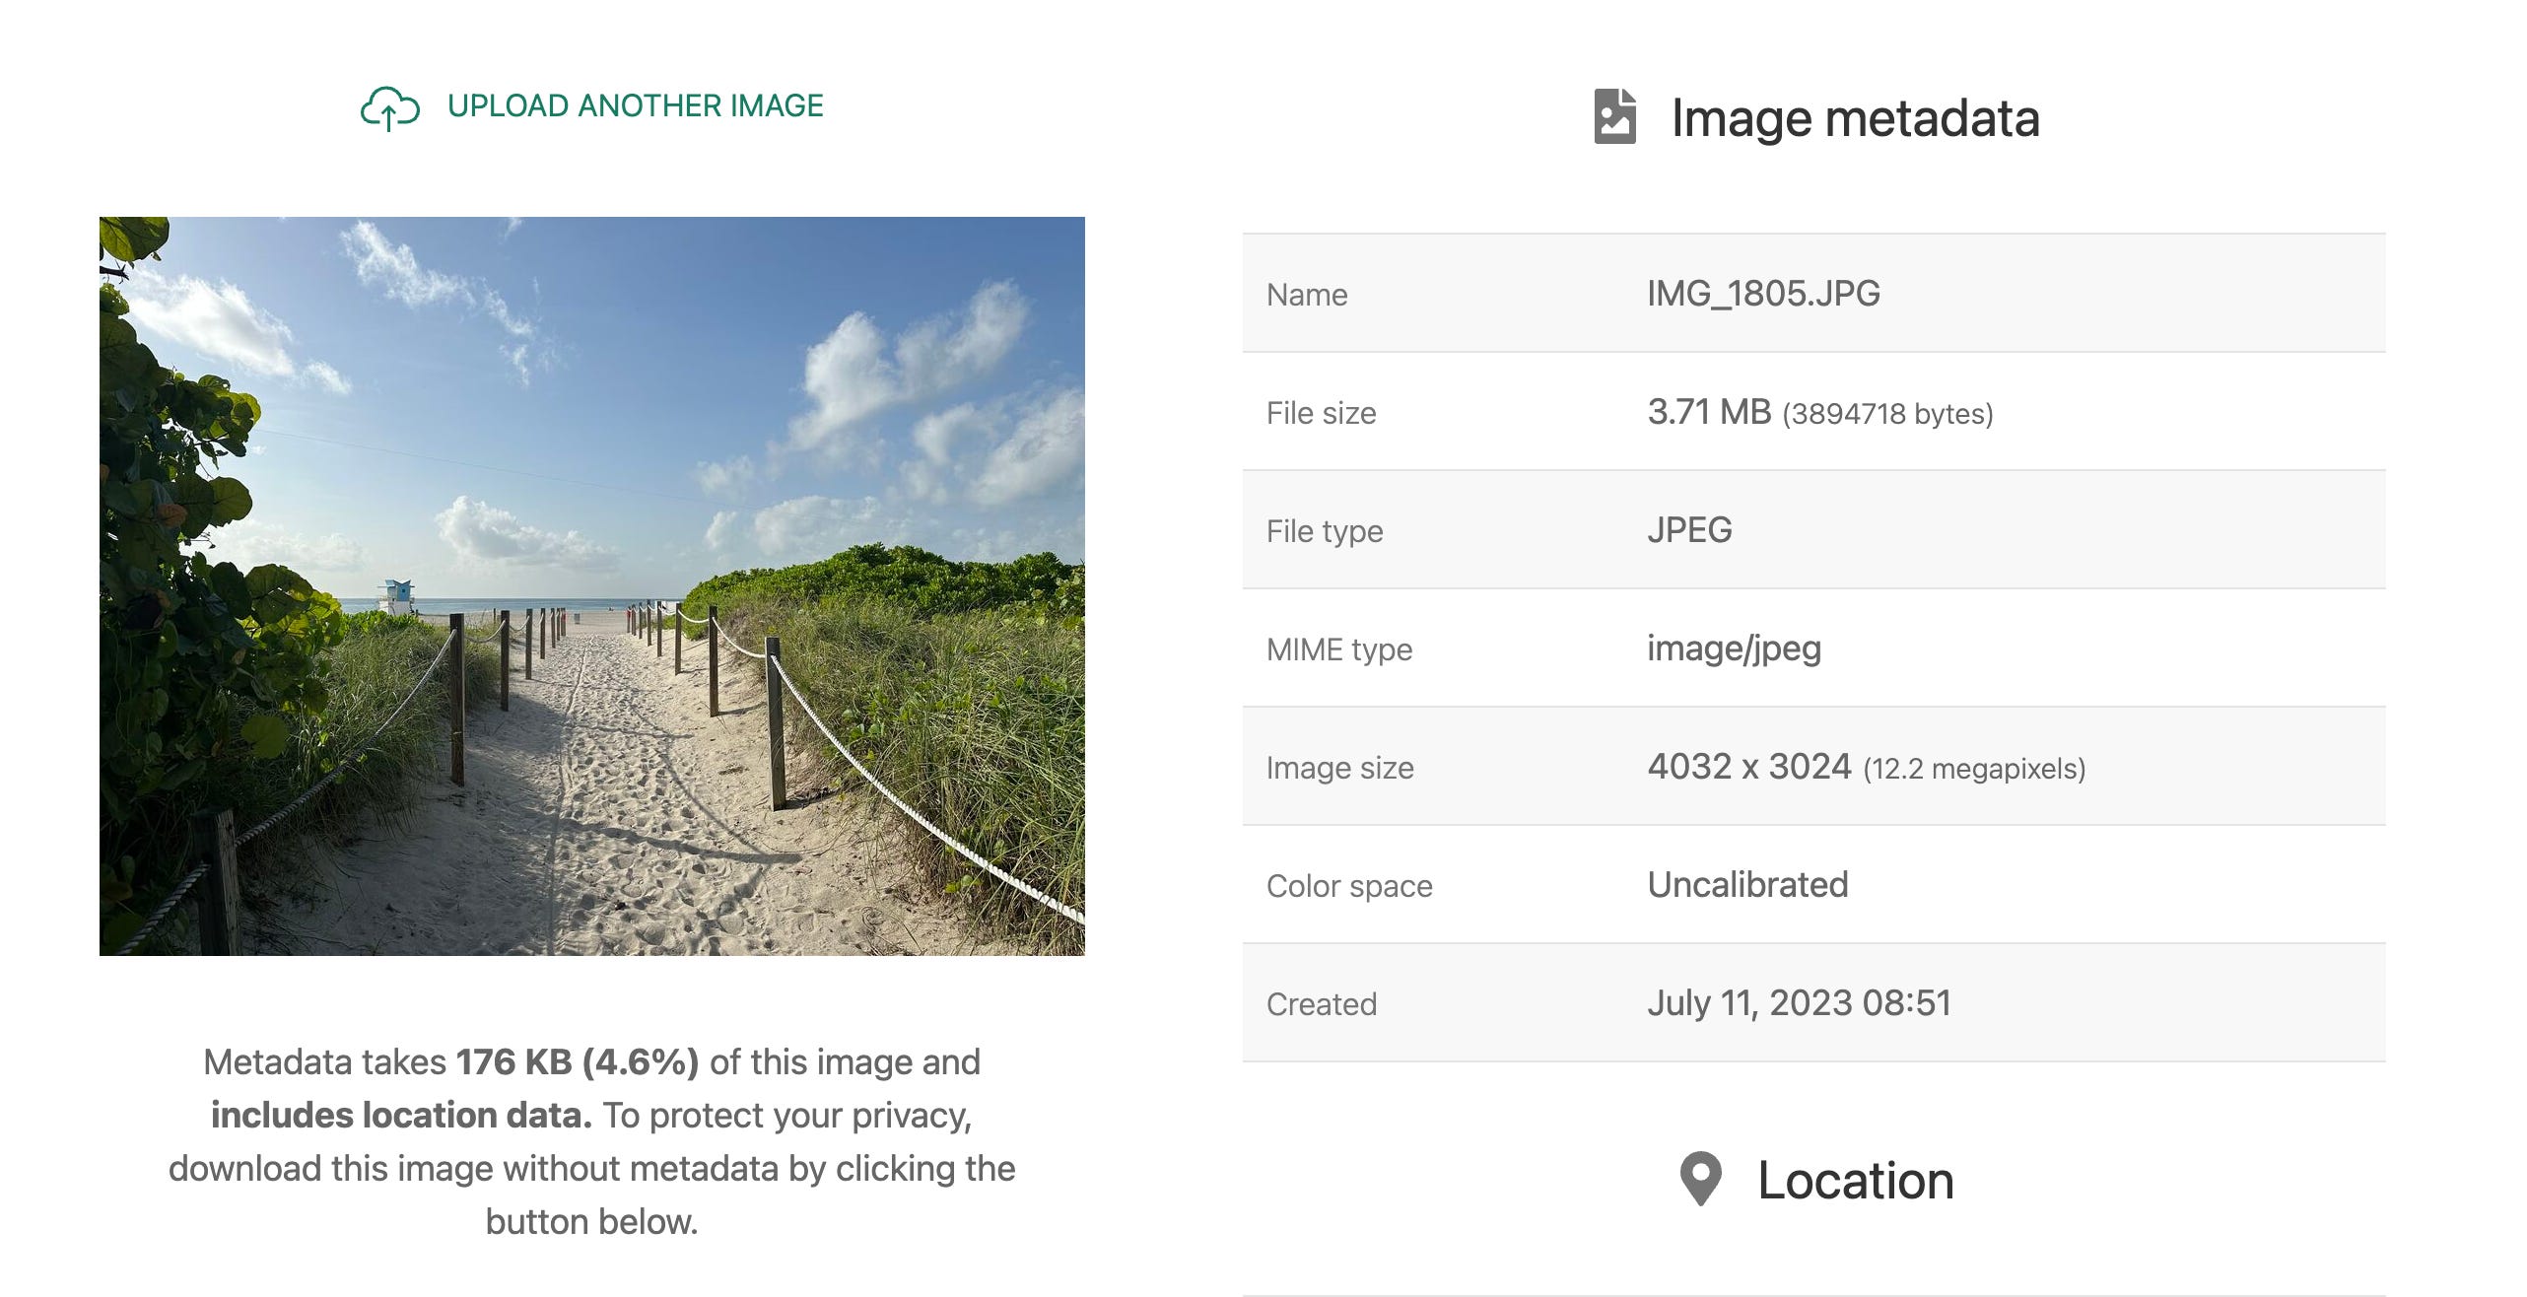Click the cloud upload icon
This screenshot has height=1297, width=2527.
pyautogui.click(x=390, y=107)
